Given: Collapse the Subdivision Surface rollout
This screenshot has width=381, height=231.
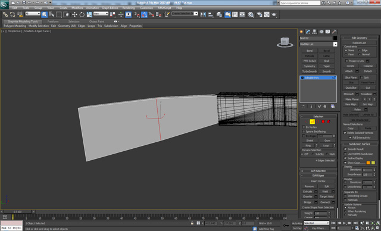Looking at the screenshot, I should (x=360, y=144).
